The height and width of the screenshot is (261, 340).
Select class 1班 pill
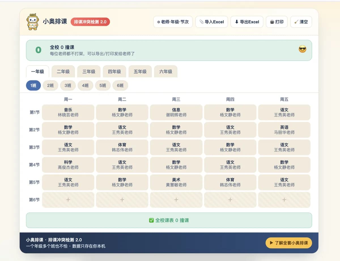pyautogui.click(x=33, y=85)
